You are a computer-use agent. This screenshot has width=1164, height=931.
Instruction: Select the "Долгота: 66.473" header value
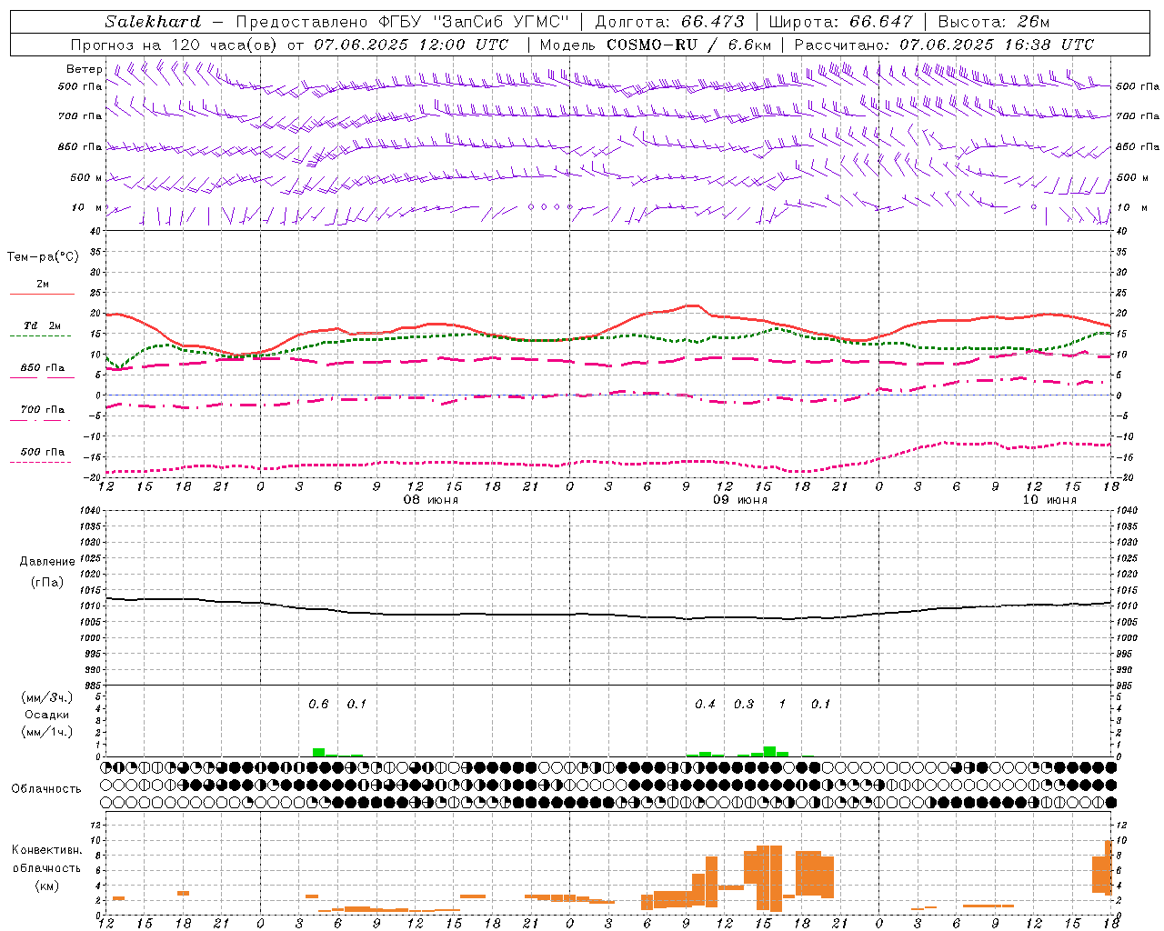(x=669, y=22)
